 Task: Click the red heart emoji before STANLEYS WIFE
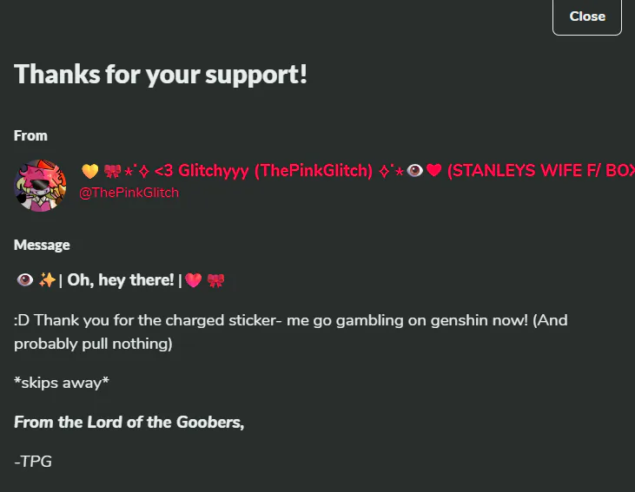(434, 170)
